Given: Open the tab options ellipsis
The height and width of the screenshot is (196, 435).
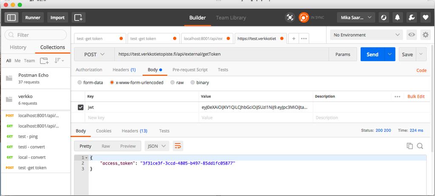Looking at the screenshot, I should (x=304, y=39).
